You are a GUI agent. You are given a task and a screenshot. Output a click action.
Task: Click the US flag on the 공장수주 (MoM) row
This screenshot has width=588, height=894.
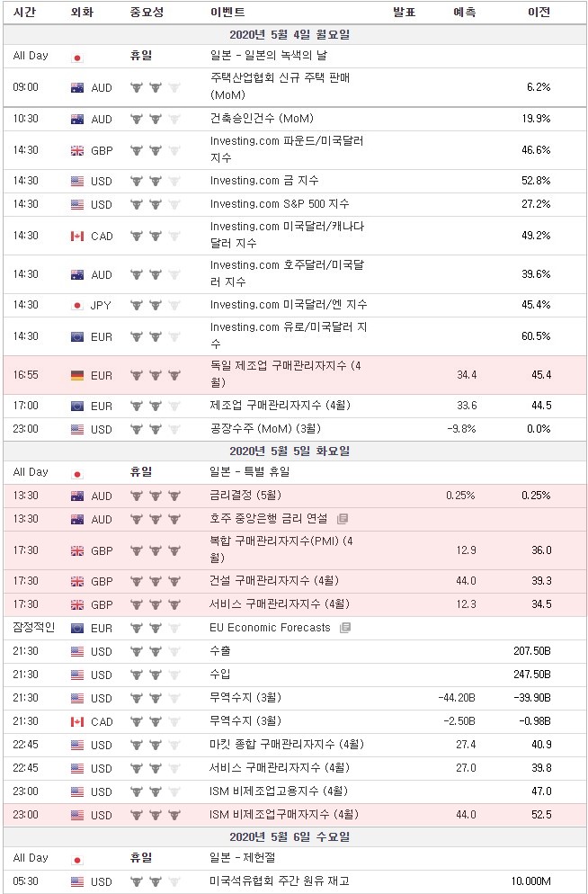click(77, 429)
